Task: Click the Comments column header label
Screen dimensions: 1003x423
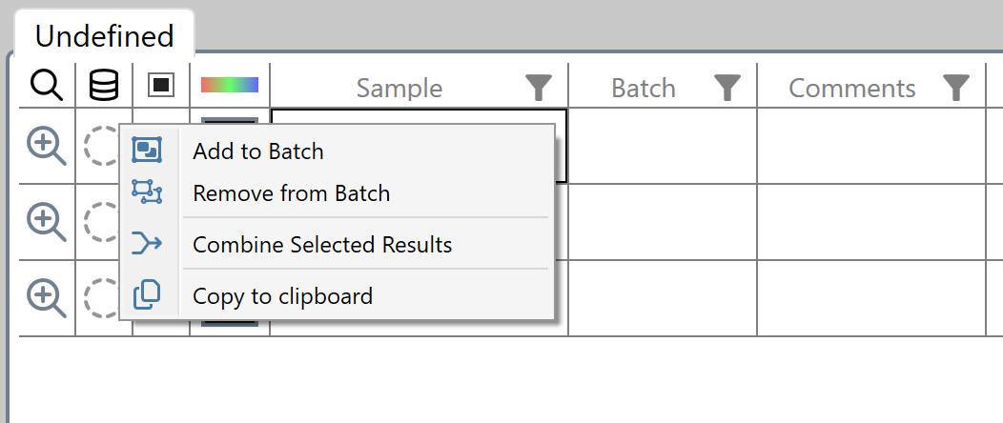Action: [x=851, y=89]
